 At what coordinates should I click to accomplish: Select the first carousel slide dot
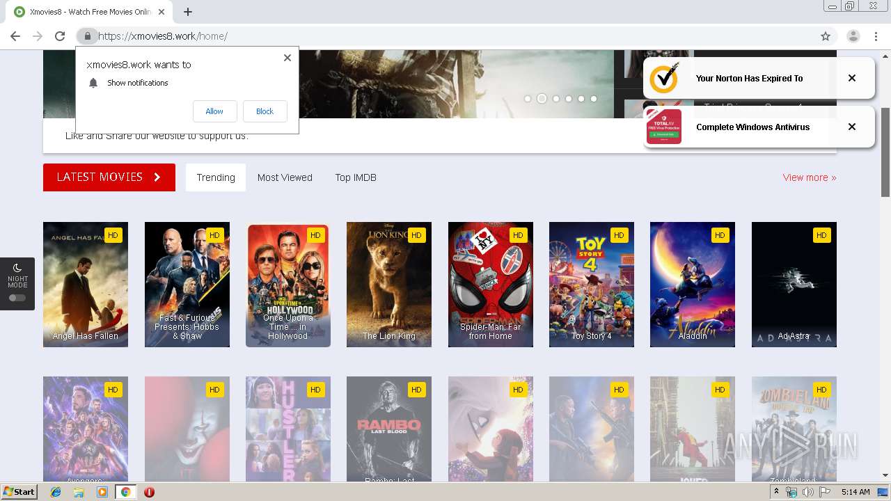pyautogui.click(x=528, y=99)
